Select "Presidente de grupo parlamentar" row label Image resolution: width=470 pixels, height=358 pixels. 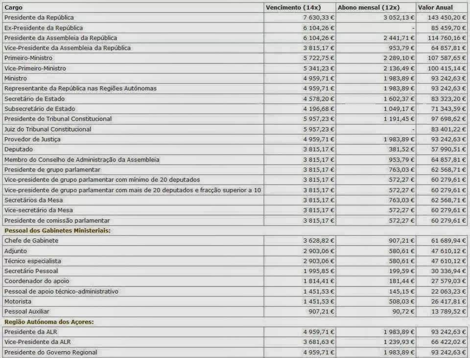coord(52,170)
